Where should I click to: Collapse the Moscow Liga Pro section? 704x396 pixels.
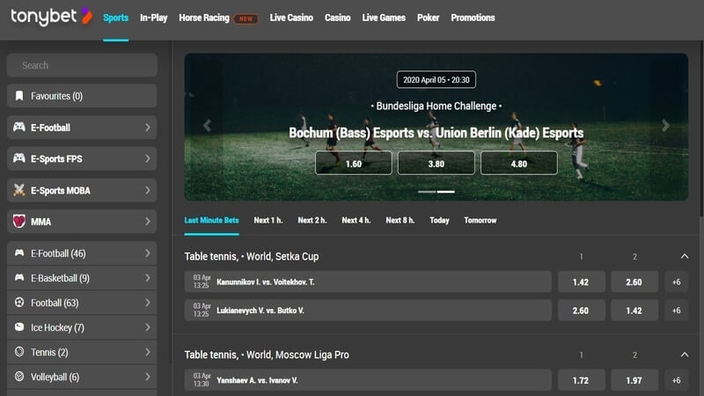point(685,355)
